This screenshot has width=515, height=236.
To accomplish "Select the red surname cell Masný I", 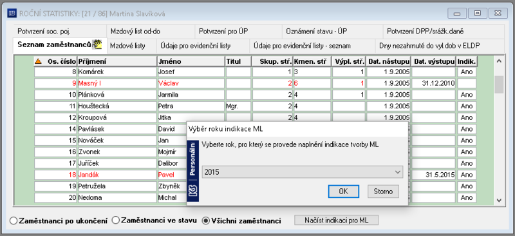I will click(117, 83).
